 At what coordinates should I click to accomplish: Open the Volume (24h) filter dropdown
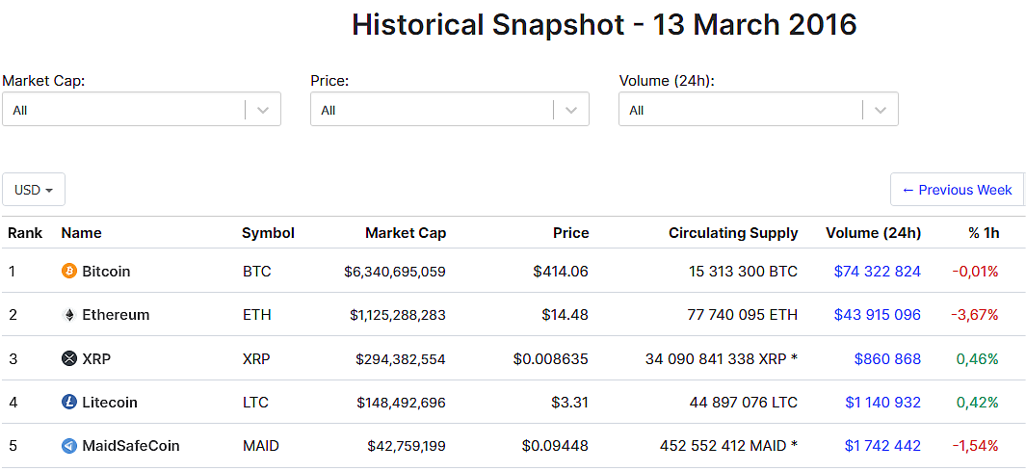pyautogui.click(x=758, y=109)
